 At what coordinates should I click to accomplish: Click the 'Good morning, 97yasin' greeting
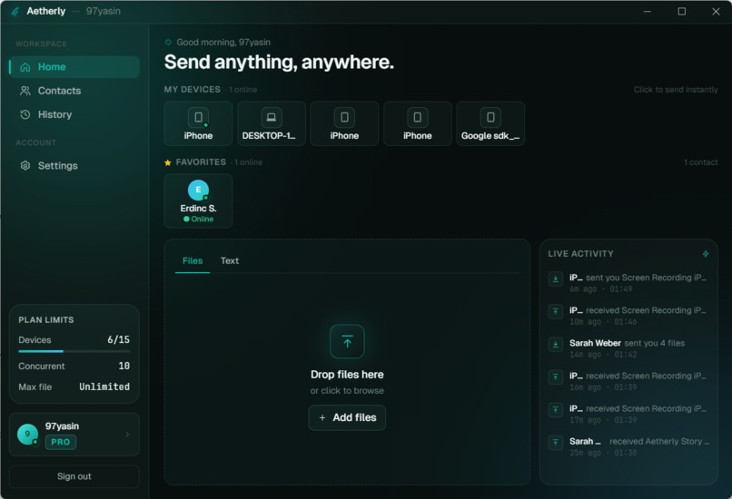(223, 42)
